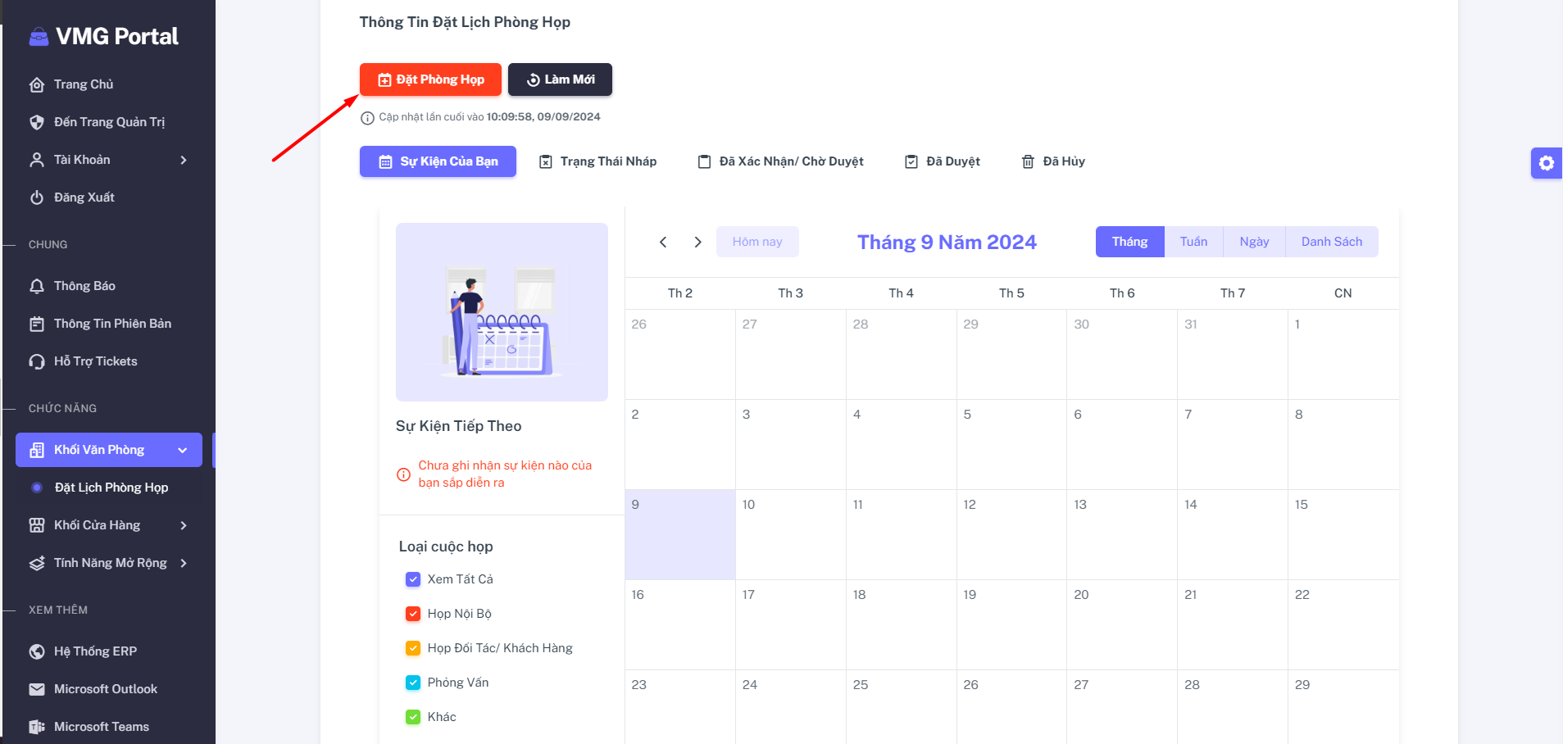Click the shield icon for Đến Trang Quản Trị
Screen dimensions: 1563x744
[x=37, y=123]
